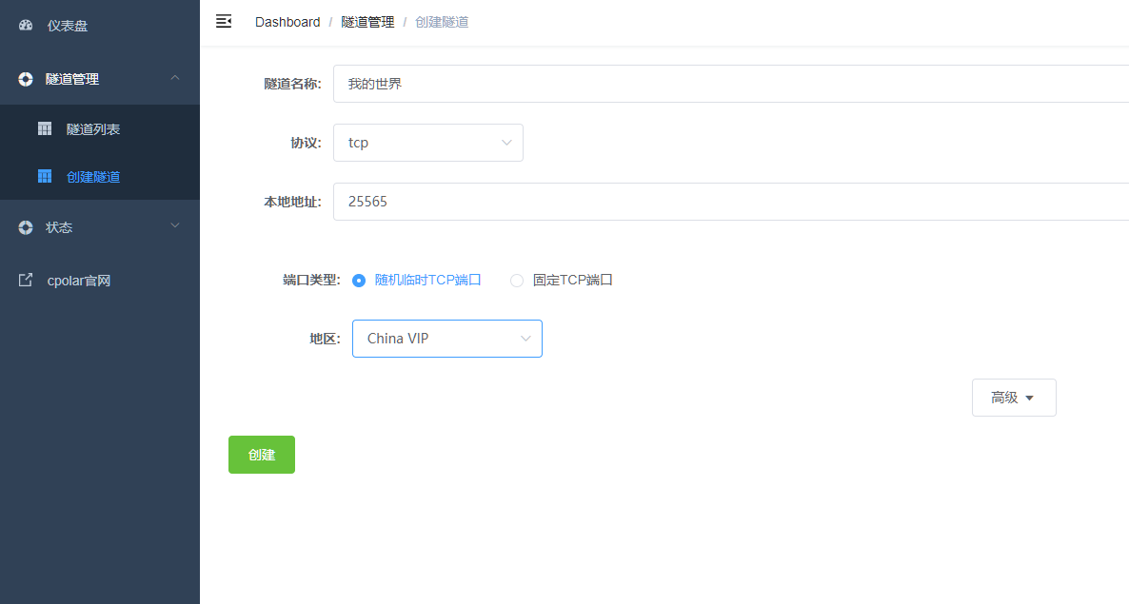Select the 固定TCP端口 radio button

click(515, 281)
